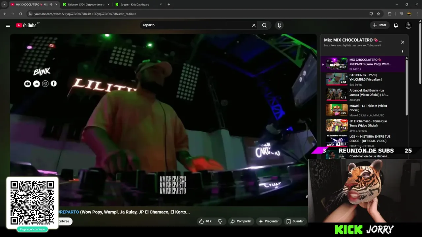Go to the YouTube home logo

pos(26,25)
